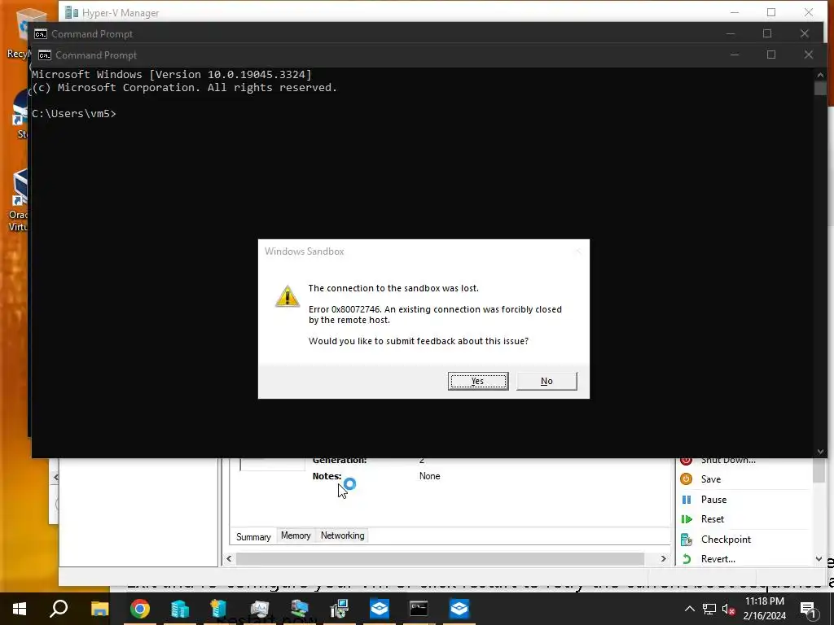Click the Hyper-V Manager title bar icon
The width and height of the screenshot is (834, 625).
pos(72,12)
